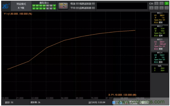170x106 pixels.
Task: Select the I2 range indicator
Action: (x=37, y=8)
